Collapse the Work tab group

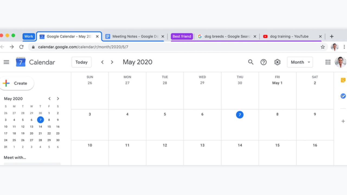click(29, 36)
